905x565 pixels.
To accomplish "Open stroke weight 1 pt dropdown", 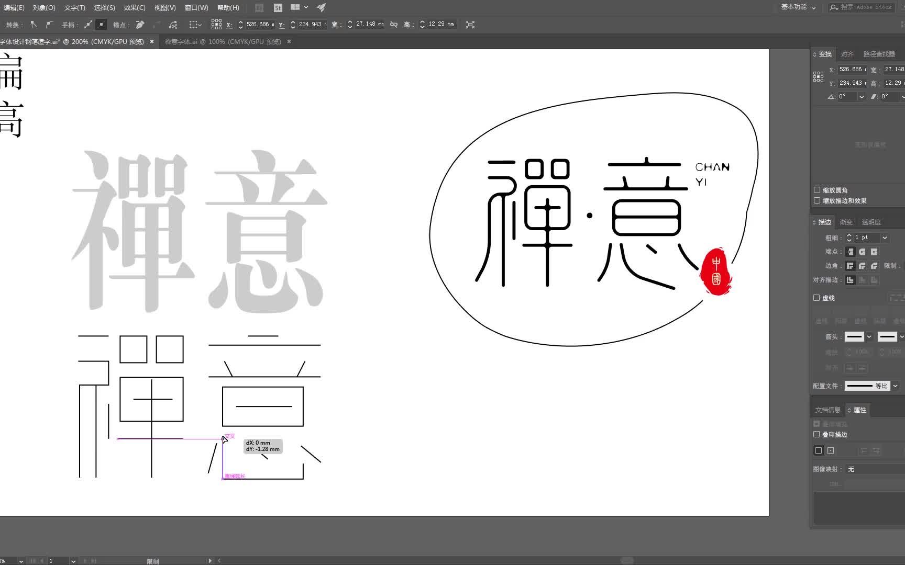I will pos(885,238).
